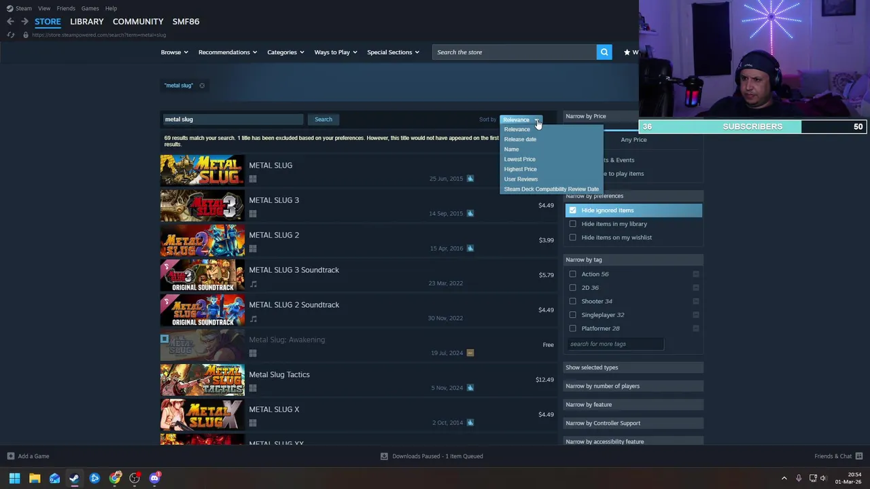The width and height of the screenshot is (870, 489).
Task: Check the 2D tag filter
Action: tap(572, 288)
